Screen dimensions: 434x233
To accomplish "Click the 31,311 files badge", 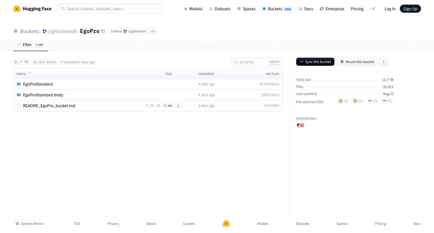I will tap(45, 62).
